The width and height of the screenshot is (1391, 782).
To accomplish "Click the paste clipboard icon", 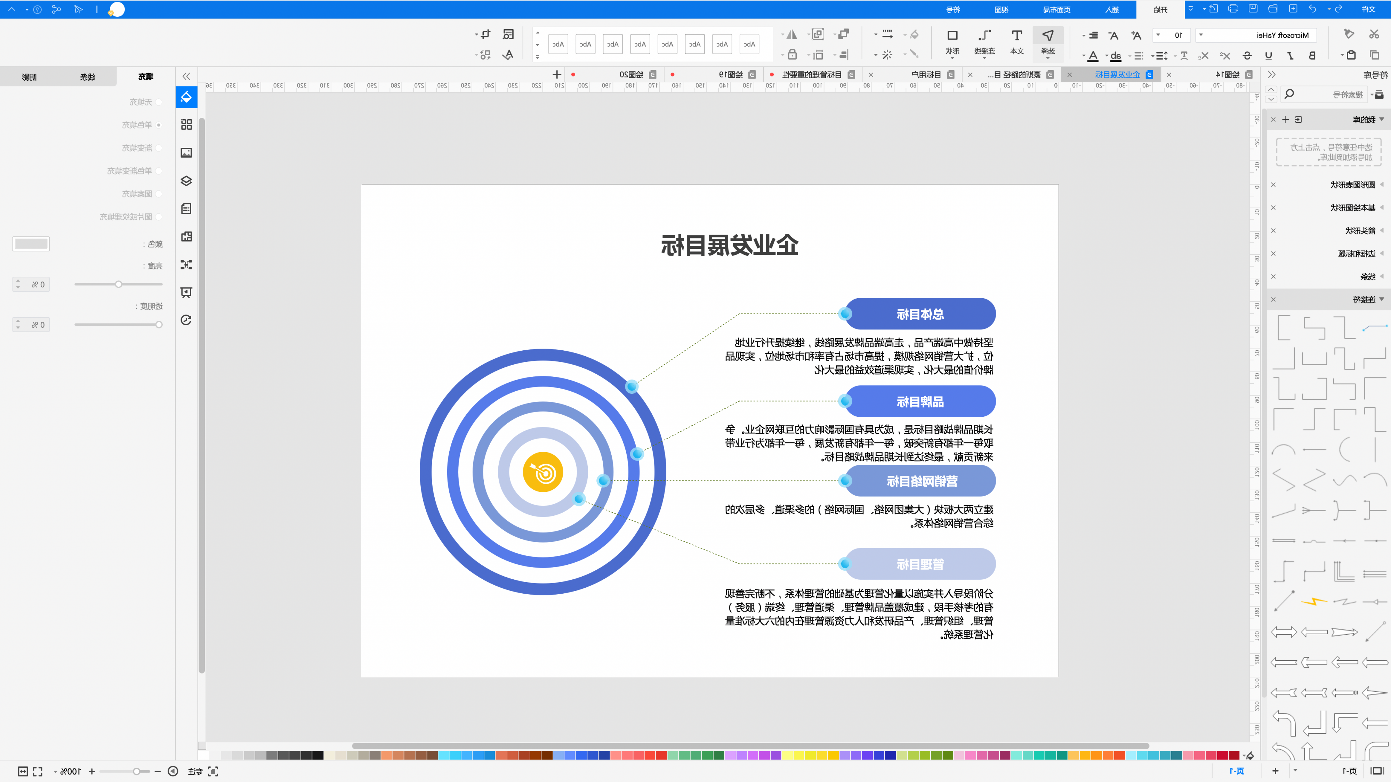I will [1351, 55].
